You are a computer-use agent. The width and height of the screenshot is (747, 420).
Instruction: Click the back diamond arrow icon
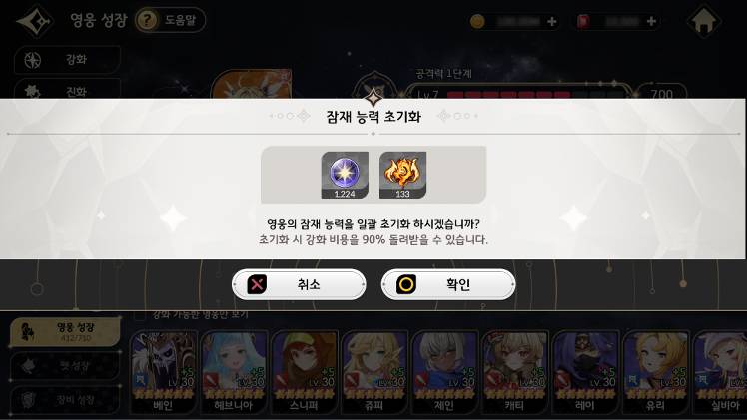pos(34,21)
